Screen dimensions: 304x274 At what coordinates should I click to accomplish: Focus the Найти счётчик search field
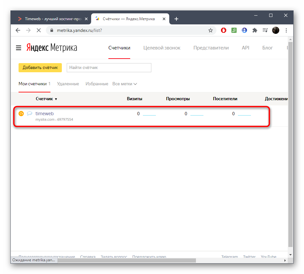(109, 68)
